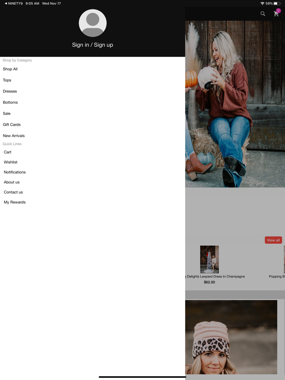Tap the Delights Leopard Dress product title
Viewport: 285px width, 380px height.
click(x=215, y=277)
